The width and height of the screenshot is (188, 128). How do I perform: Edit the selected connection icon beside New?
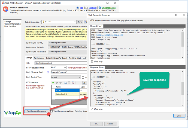click(86, 22)
